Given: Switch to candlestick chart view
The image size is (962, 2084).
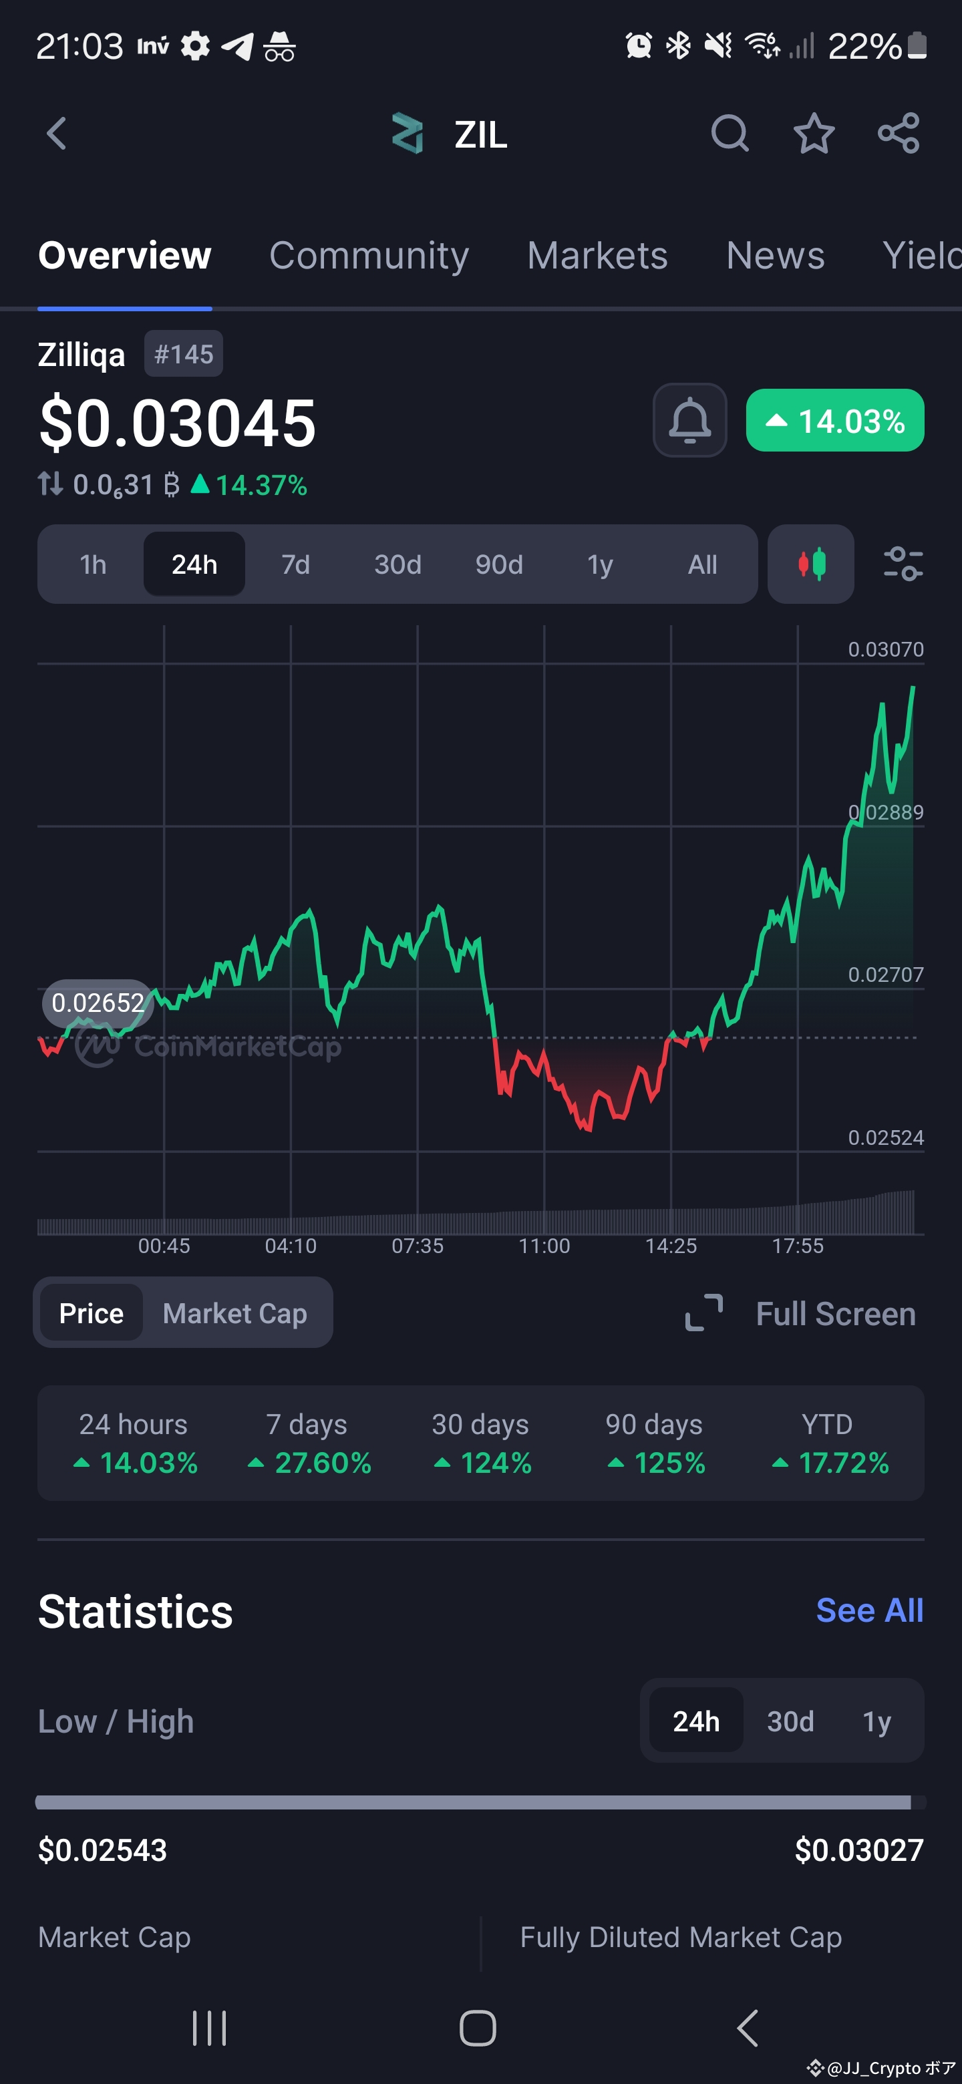Looking at the screenshot, I should click(x=811, y=564).
